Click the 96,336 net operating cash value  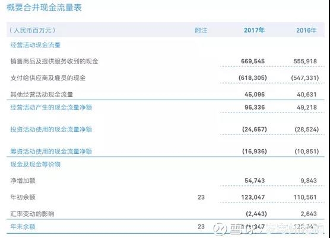[255, 108]
